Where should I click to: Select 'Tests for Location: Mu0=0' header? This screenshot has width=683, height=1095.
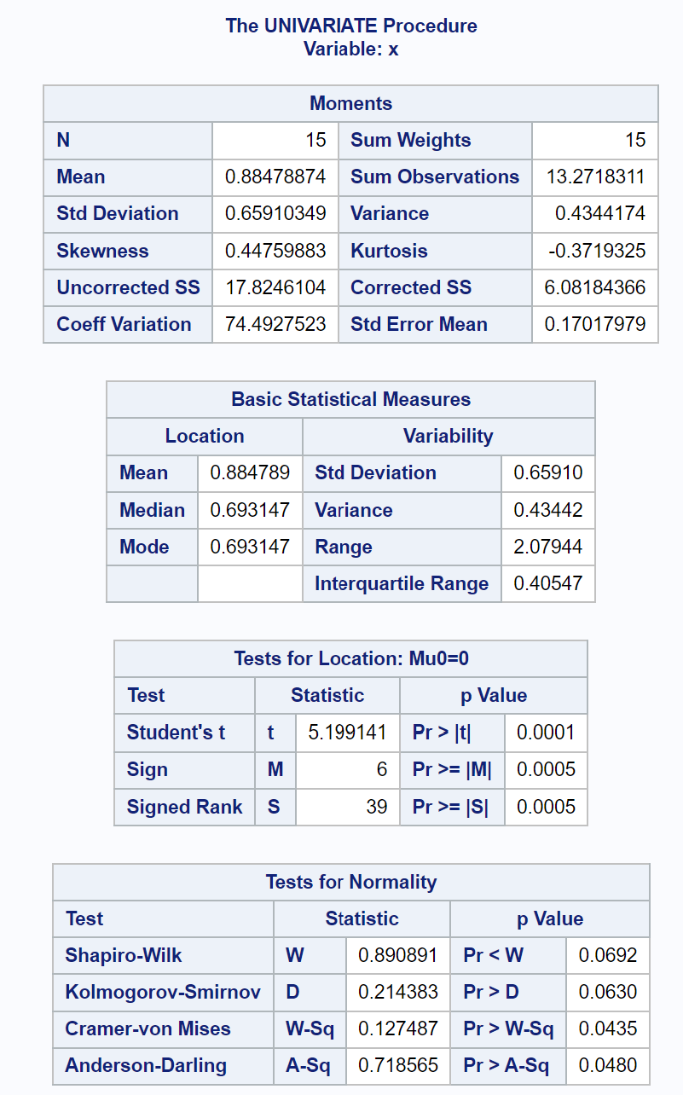(351, 659)
